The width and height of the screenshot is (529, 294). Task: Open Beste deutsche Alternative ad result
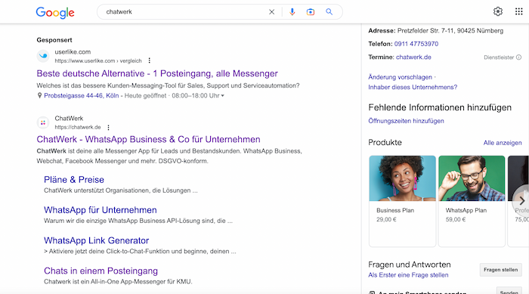[157, 73]
